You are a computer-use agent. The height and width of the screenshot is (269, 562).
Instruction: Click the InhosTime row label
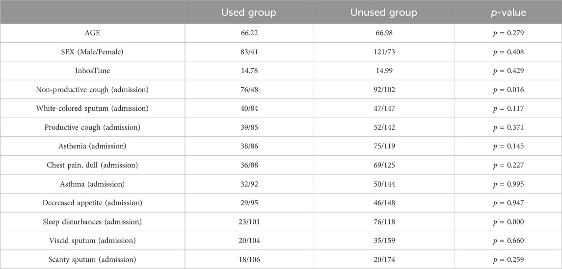click(x=92, y=71)
